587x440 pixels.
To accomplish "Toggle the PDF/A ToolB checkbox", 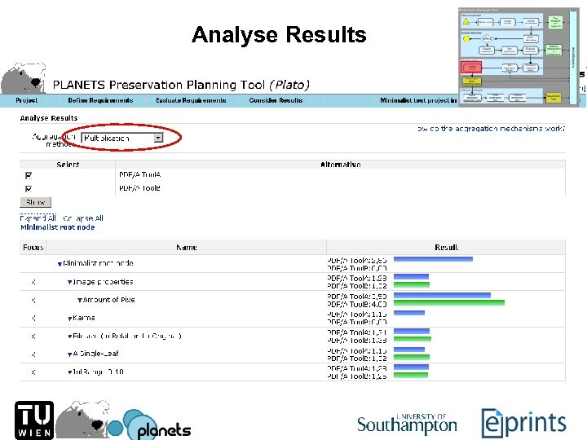I will pos(29,188).
